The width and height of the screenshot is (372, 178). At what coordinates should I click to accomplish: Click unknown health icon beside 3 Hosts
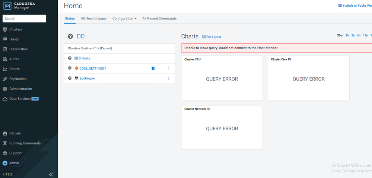(70, 58)
